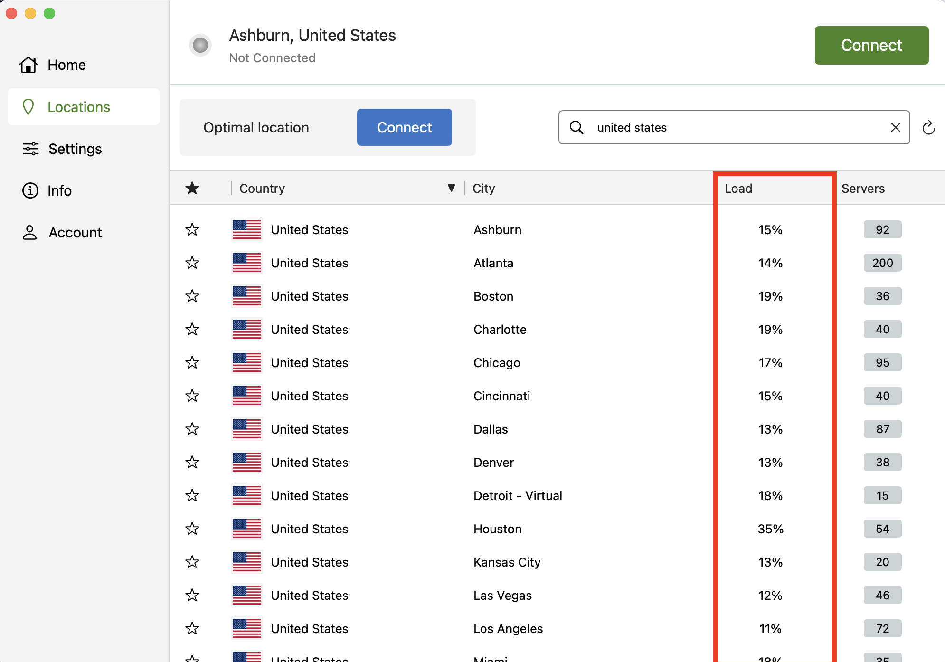This screenshot has height=662, width=945.
Task: Toggle favorite star for Las Vegas
Action: click(x=192, y=595)
